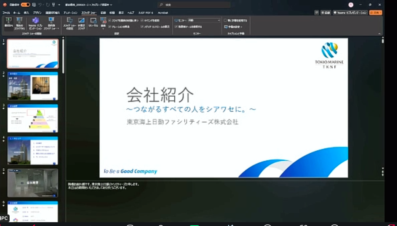Collapse the ribbon with the chevron
The image size is (397, 226).
pos(379,34)
